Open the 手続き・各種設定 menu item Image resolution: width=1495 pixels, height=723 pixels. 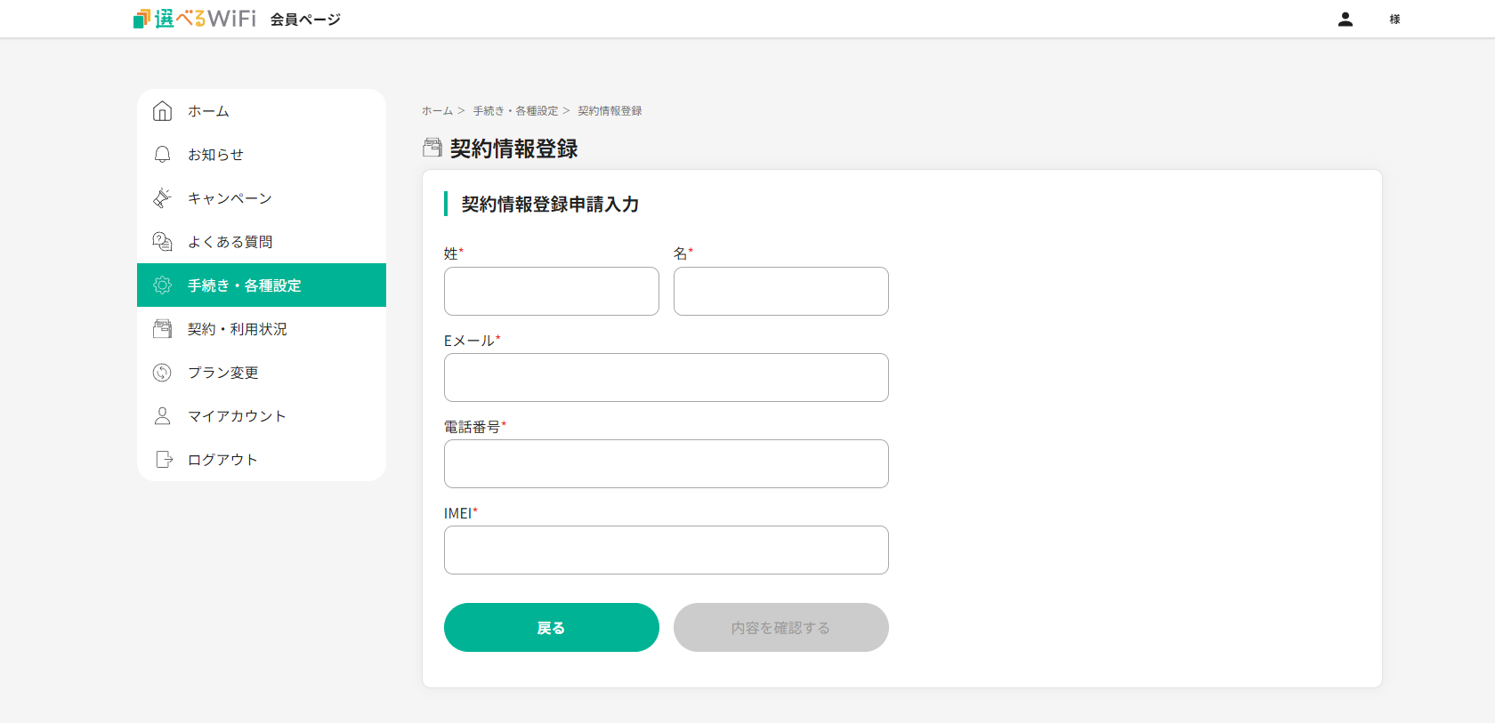[244, 285]
